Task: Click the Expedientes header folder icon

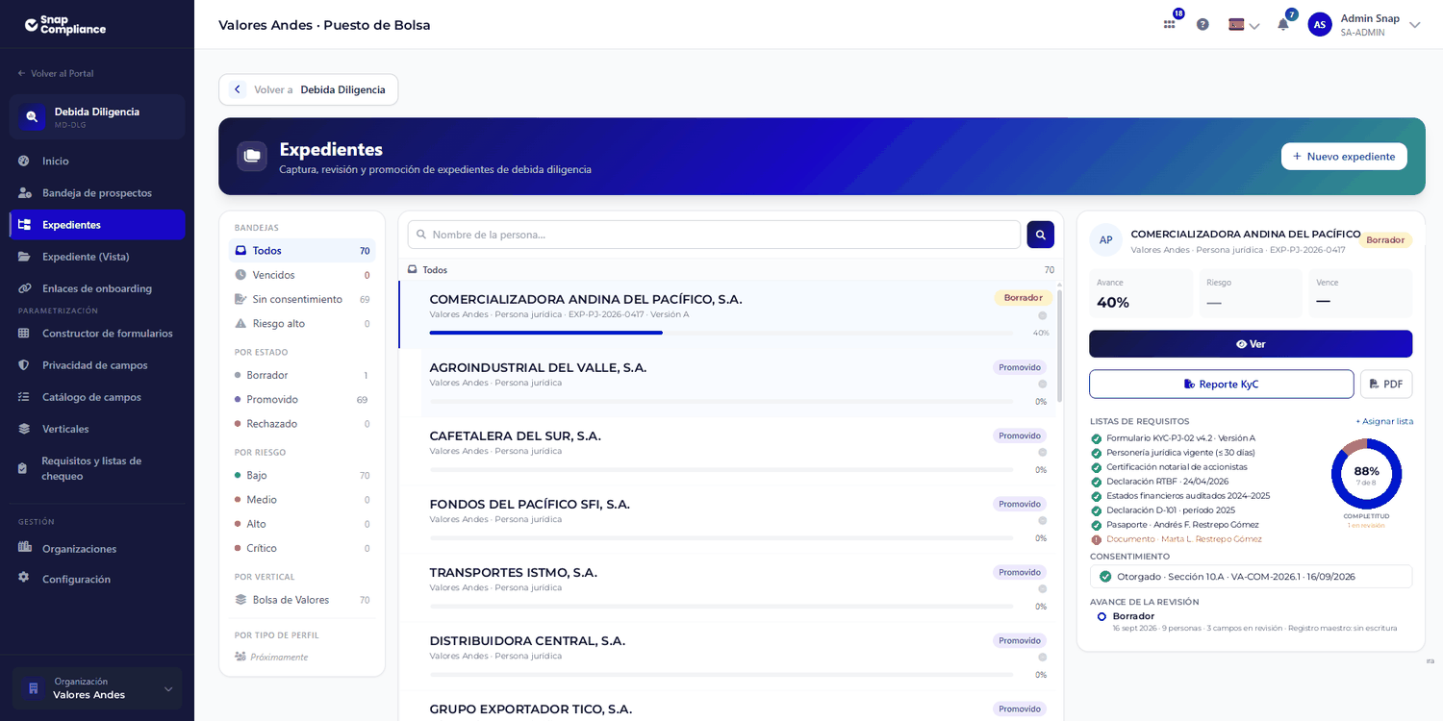Action: (252, 156)
